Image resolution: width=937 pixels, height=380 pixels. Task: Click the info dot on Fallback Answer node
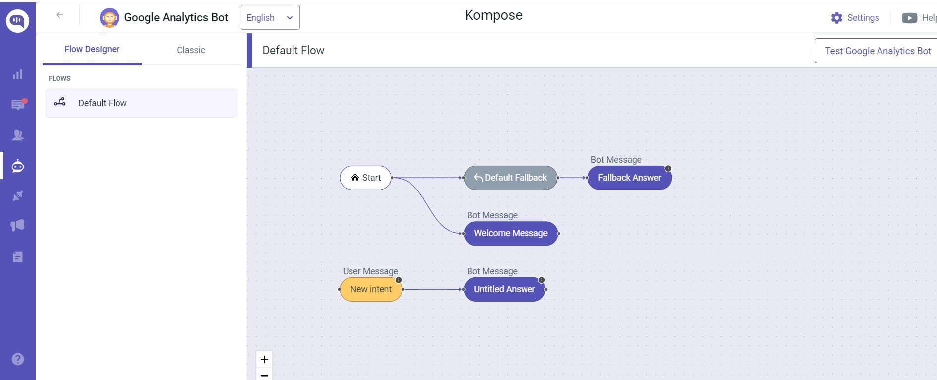(668, 168)
